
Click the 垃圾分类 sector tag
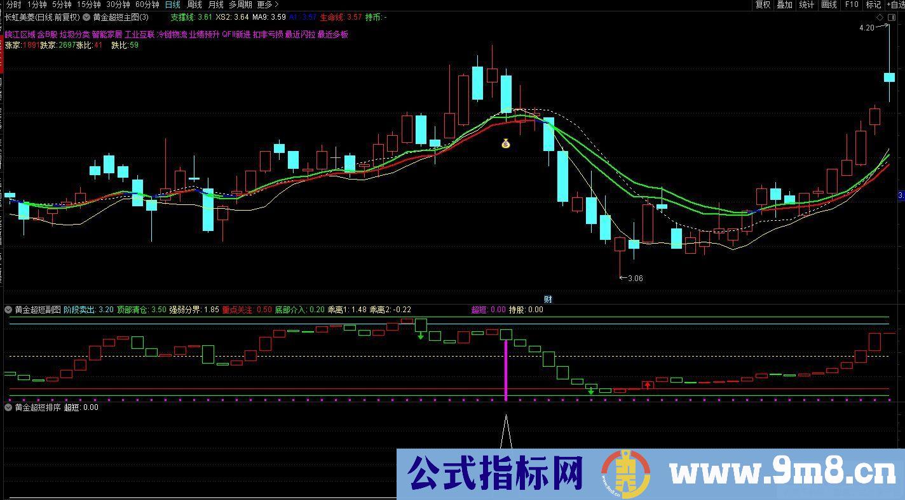tap(75, 35)
